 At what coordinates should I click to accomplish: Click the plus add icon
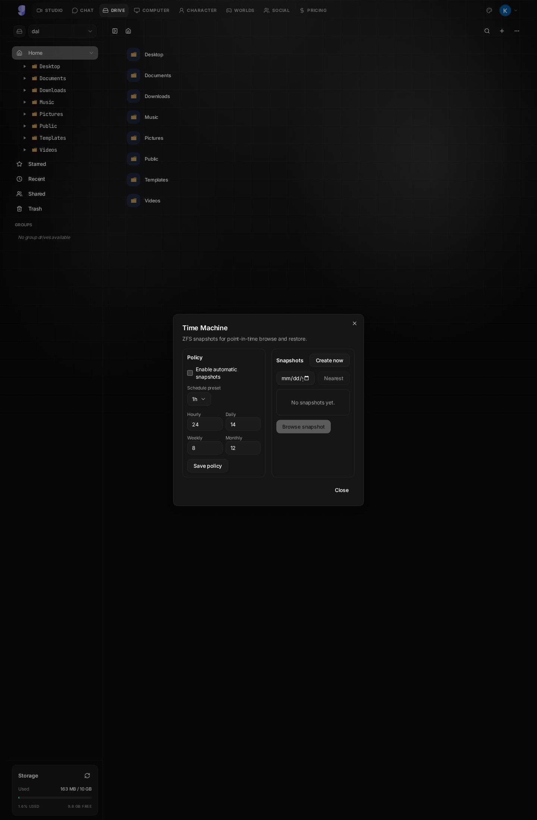[x=502, y=31]
